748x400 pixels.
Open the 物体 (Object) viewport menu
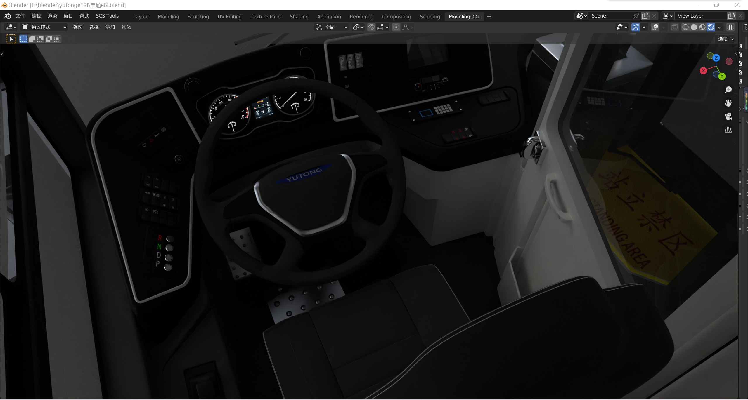(x=126, y=27)
